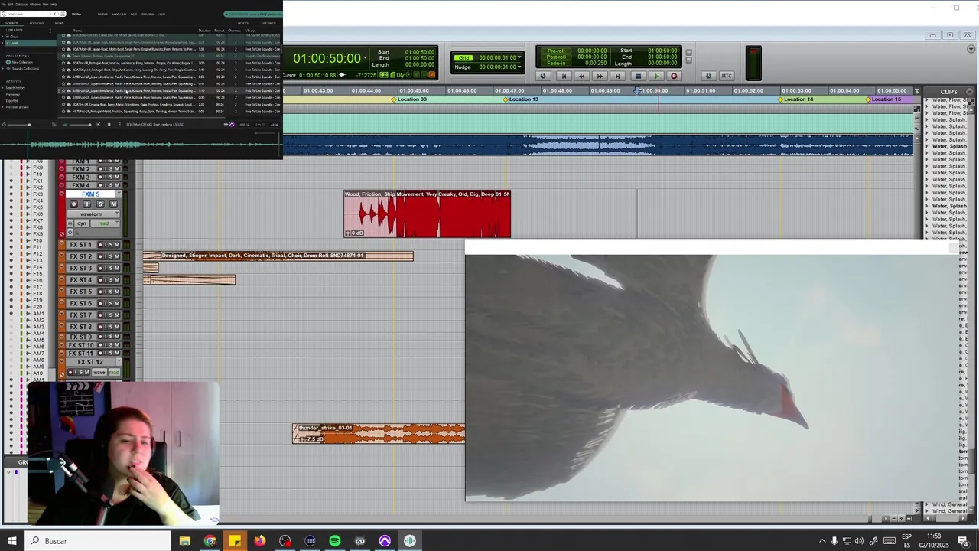Solo the FXM 5 track
The height and width of the screenshot is (551, 979).
tap(100, 204)
